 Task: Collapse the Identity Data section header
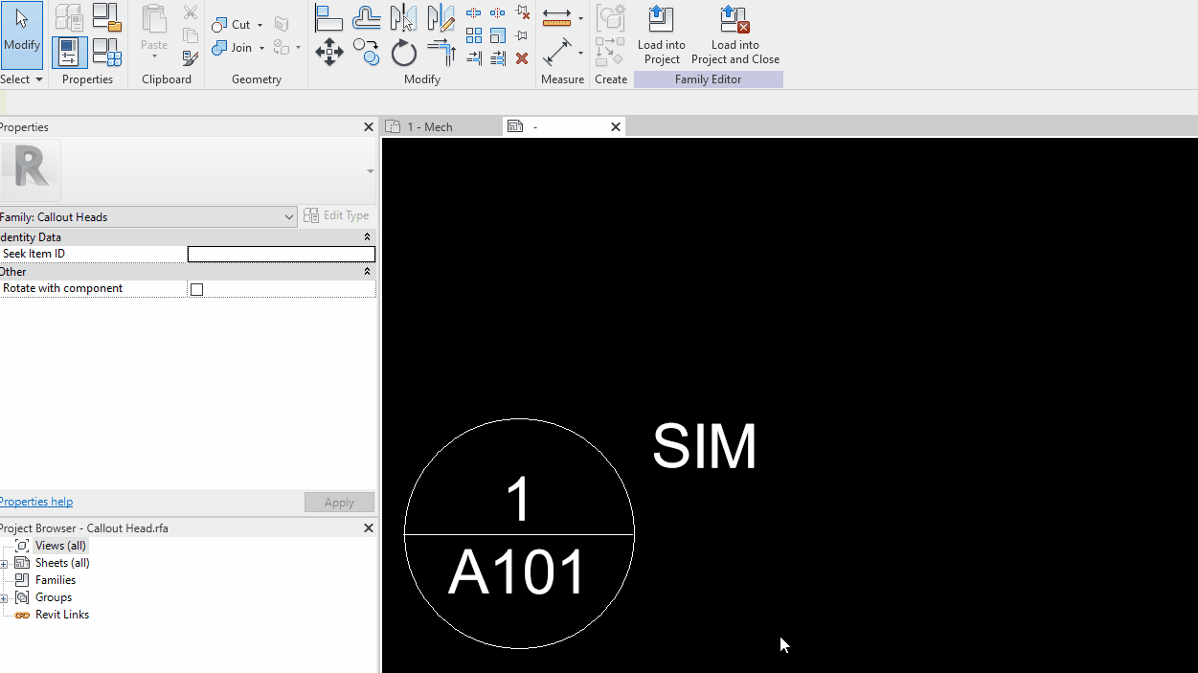tap(367, 236)
